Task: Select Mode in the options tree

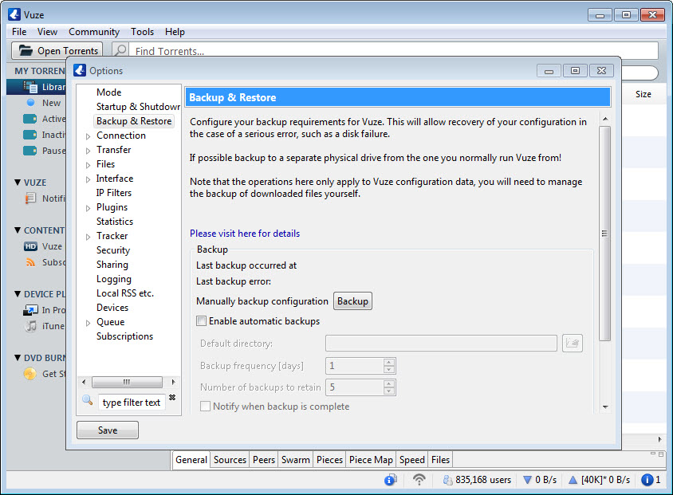Action: point(108,92)
